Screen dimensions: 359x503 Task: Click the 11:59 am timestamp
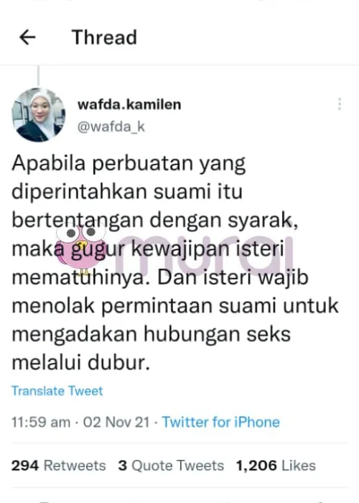(x=41, y=423)
